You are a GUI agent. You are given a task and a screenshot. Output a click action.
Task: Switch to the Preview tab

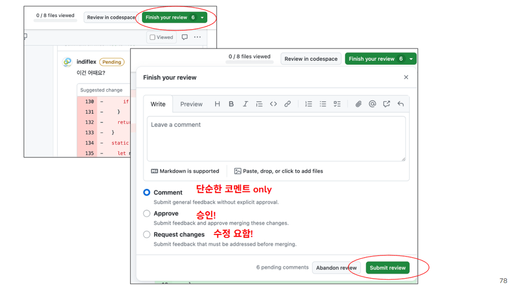(x=191, y=104)
